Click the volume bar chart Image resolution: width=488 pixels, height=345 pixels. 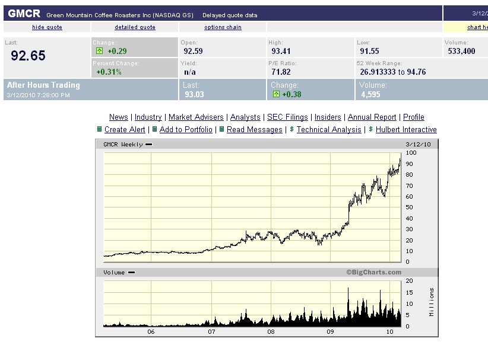(252, 304)
